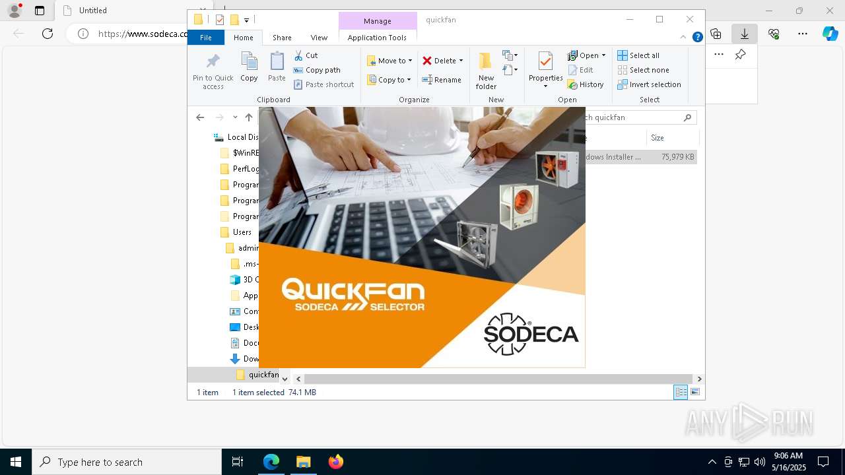845x475 pixels.
Task: Select Users folder in tree
Action: 236,232
